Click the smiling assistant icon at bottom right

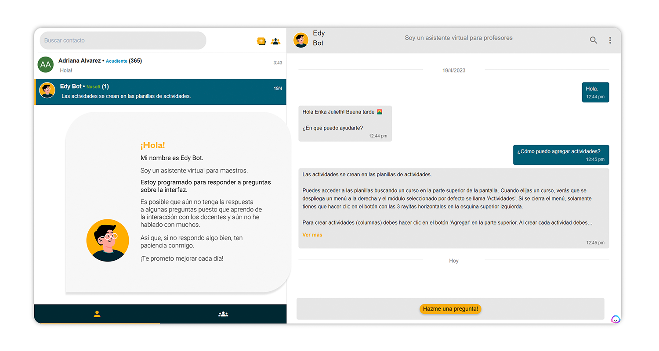click(x=616, y=319)
